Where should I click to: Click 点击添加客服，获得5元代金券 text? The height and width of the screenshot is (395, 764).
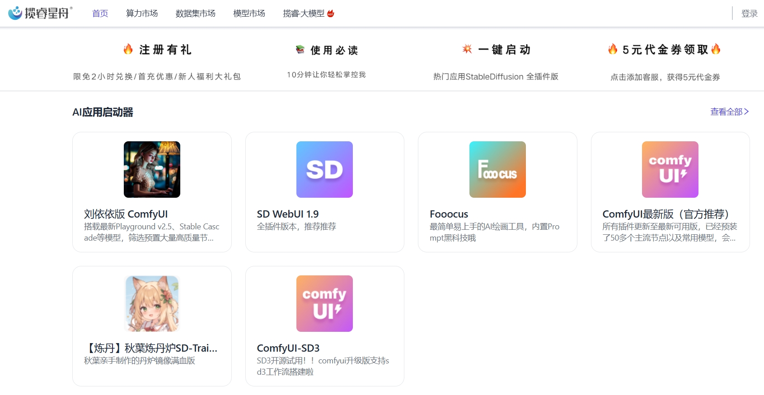click(665, 77)
